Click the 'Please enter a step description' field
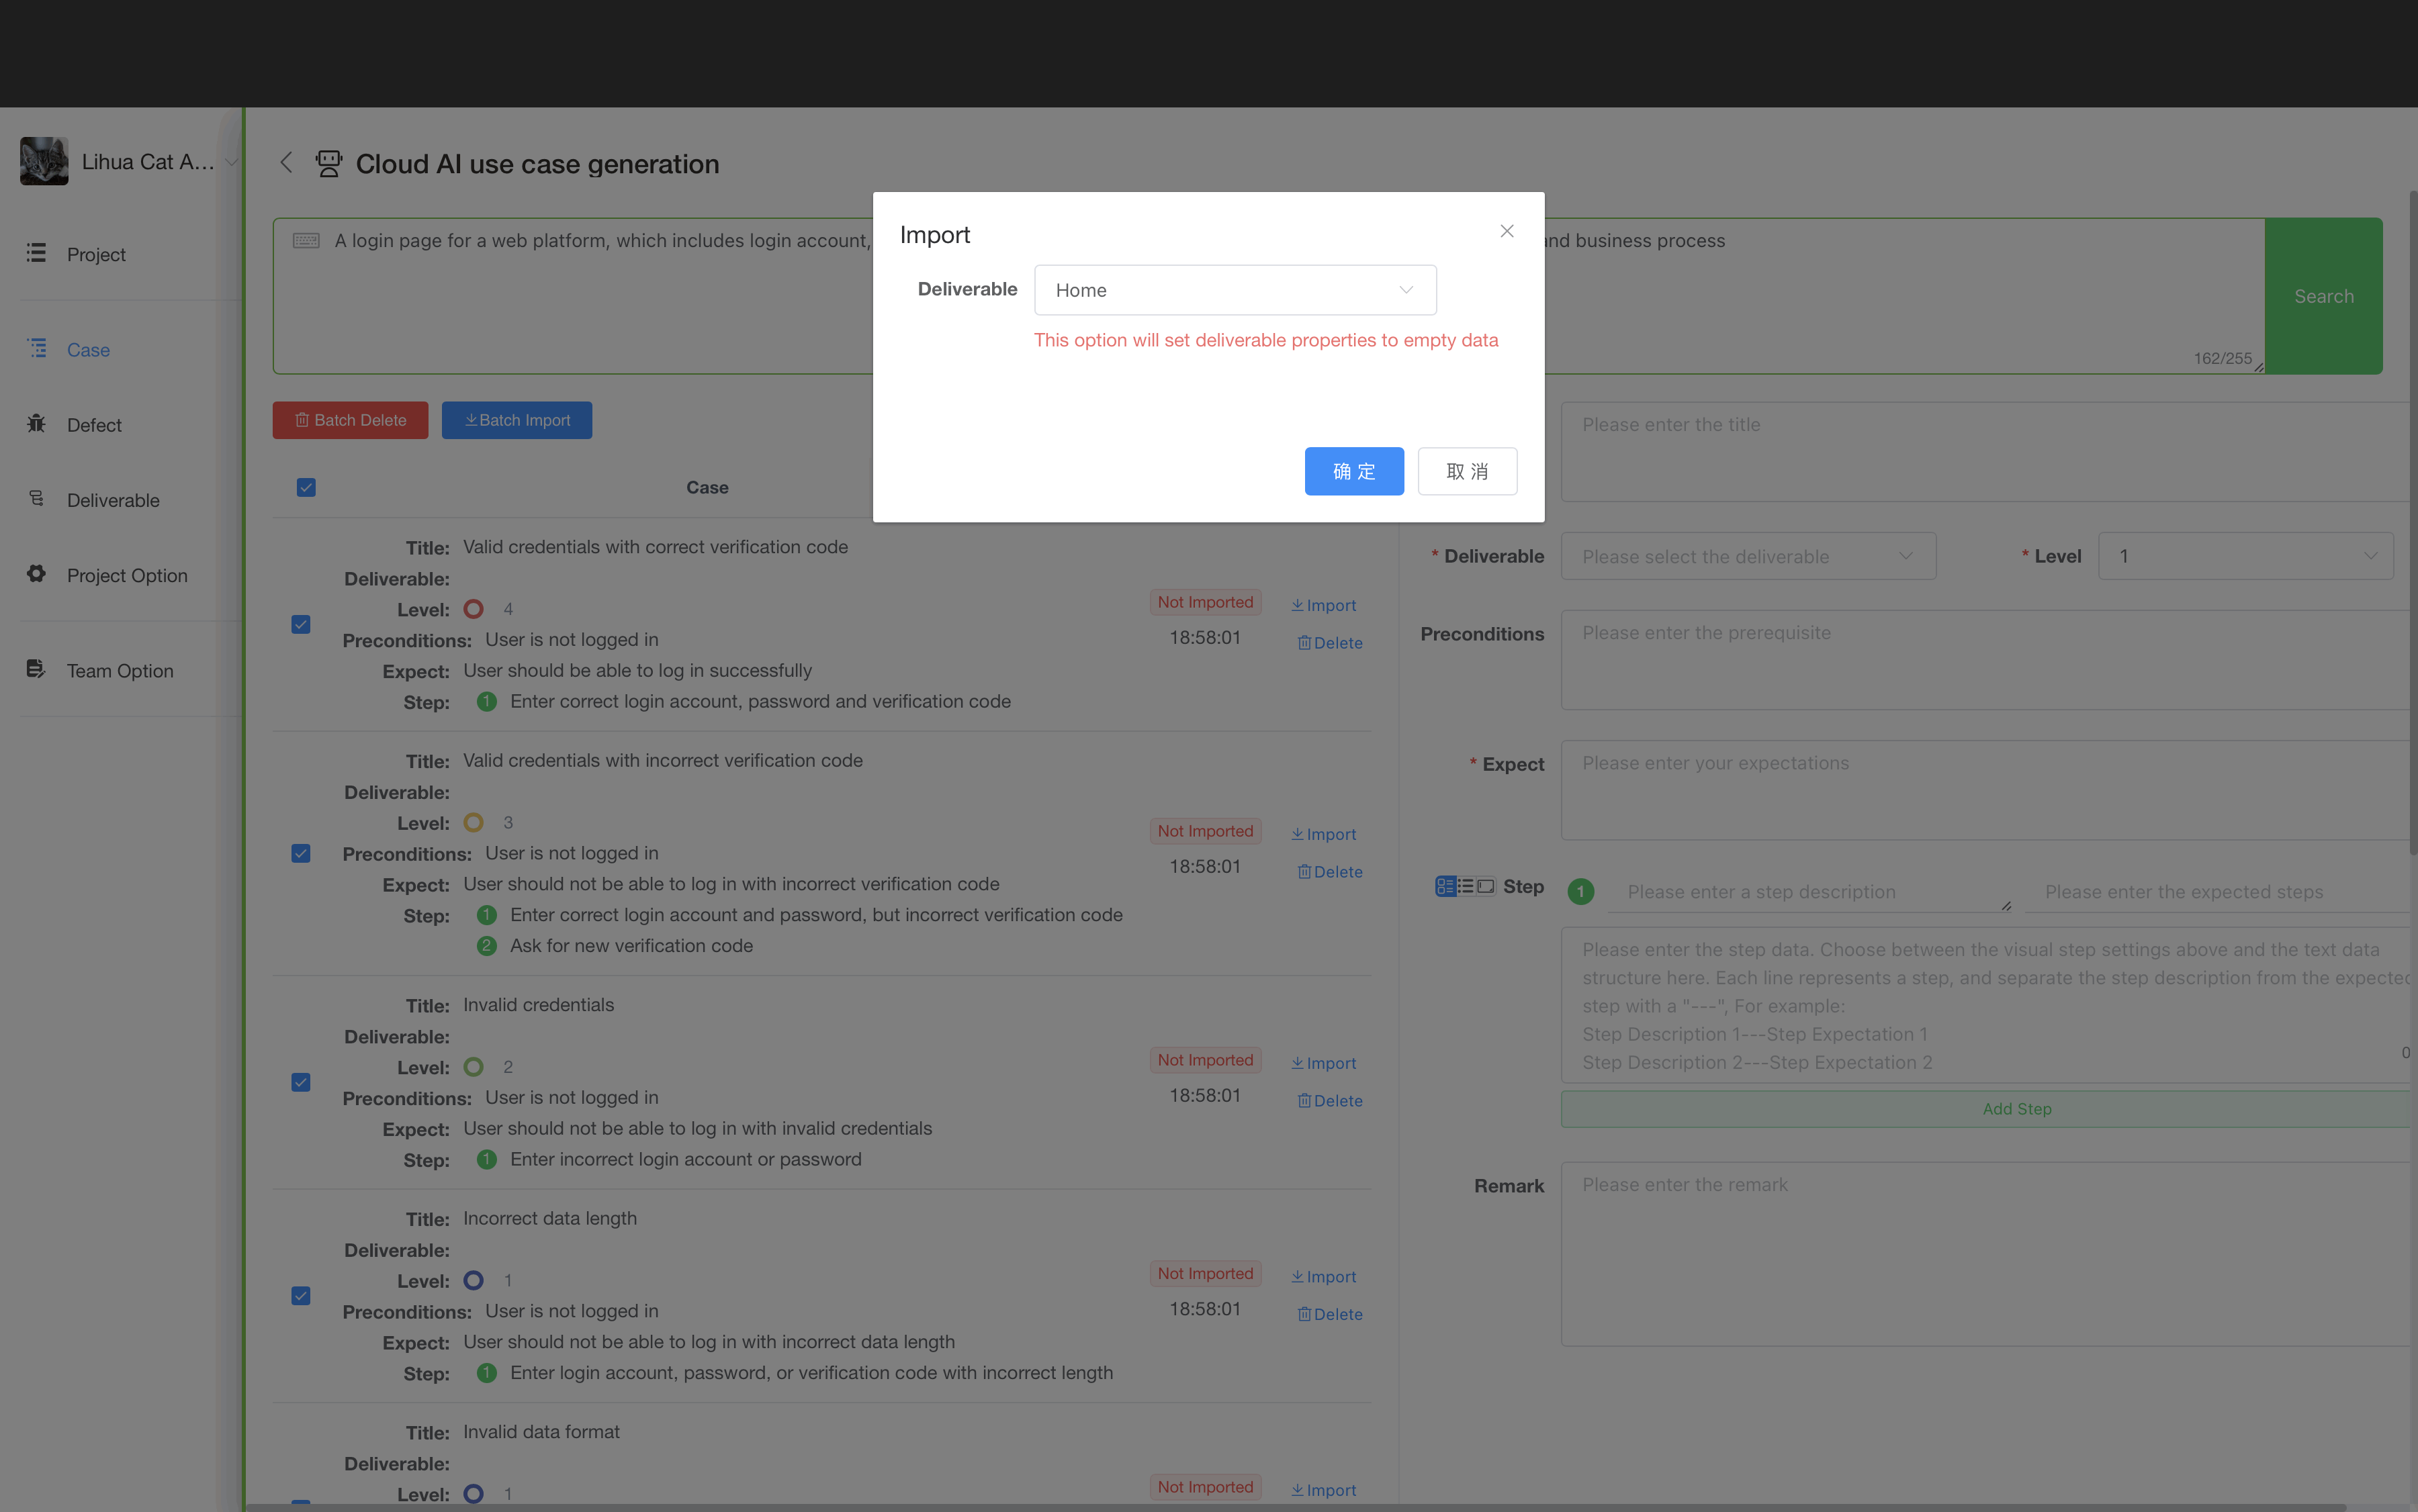 pos(1811,892)
